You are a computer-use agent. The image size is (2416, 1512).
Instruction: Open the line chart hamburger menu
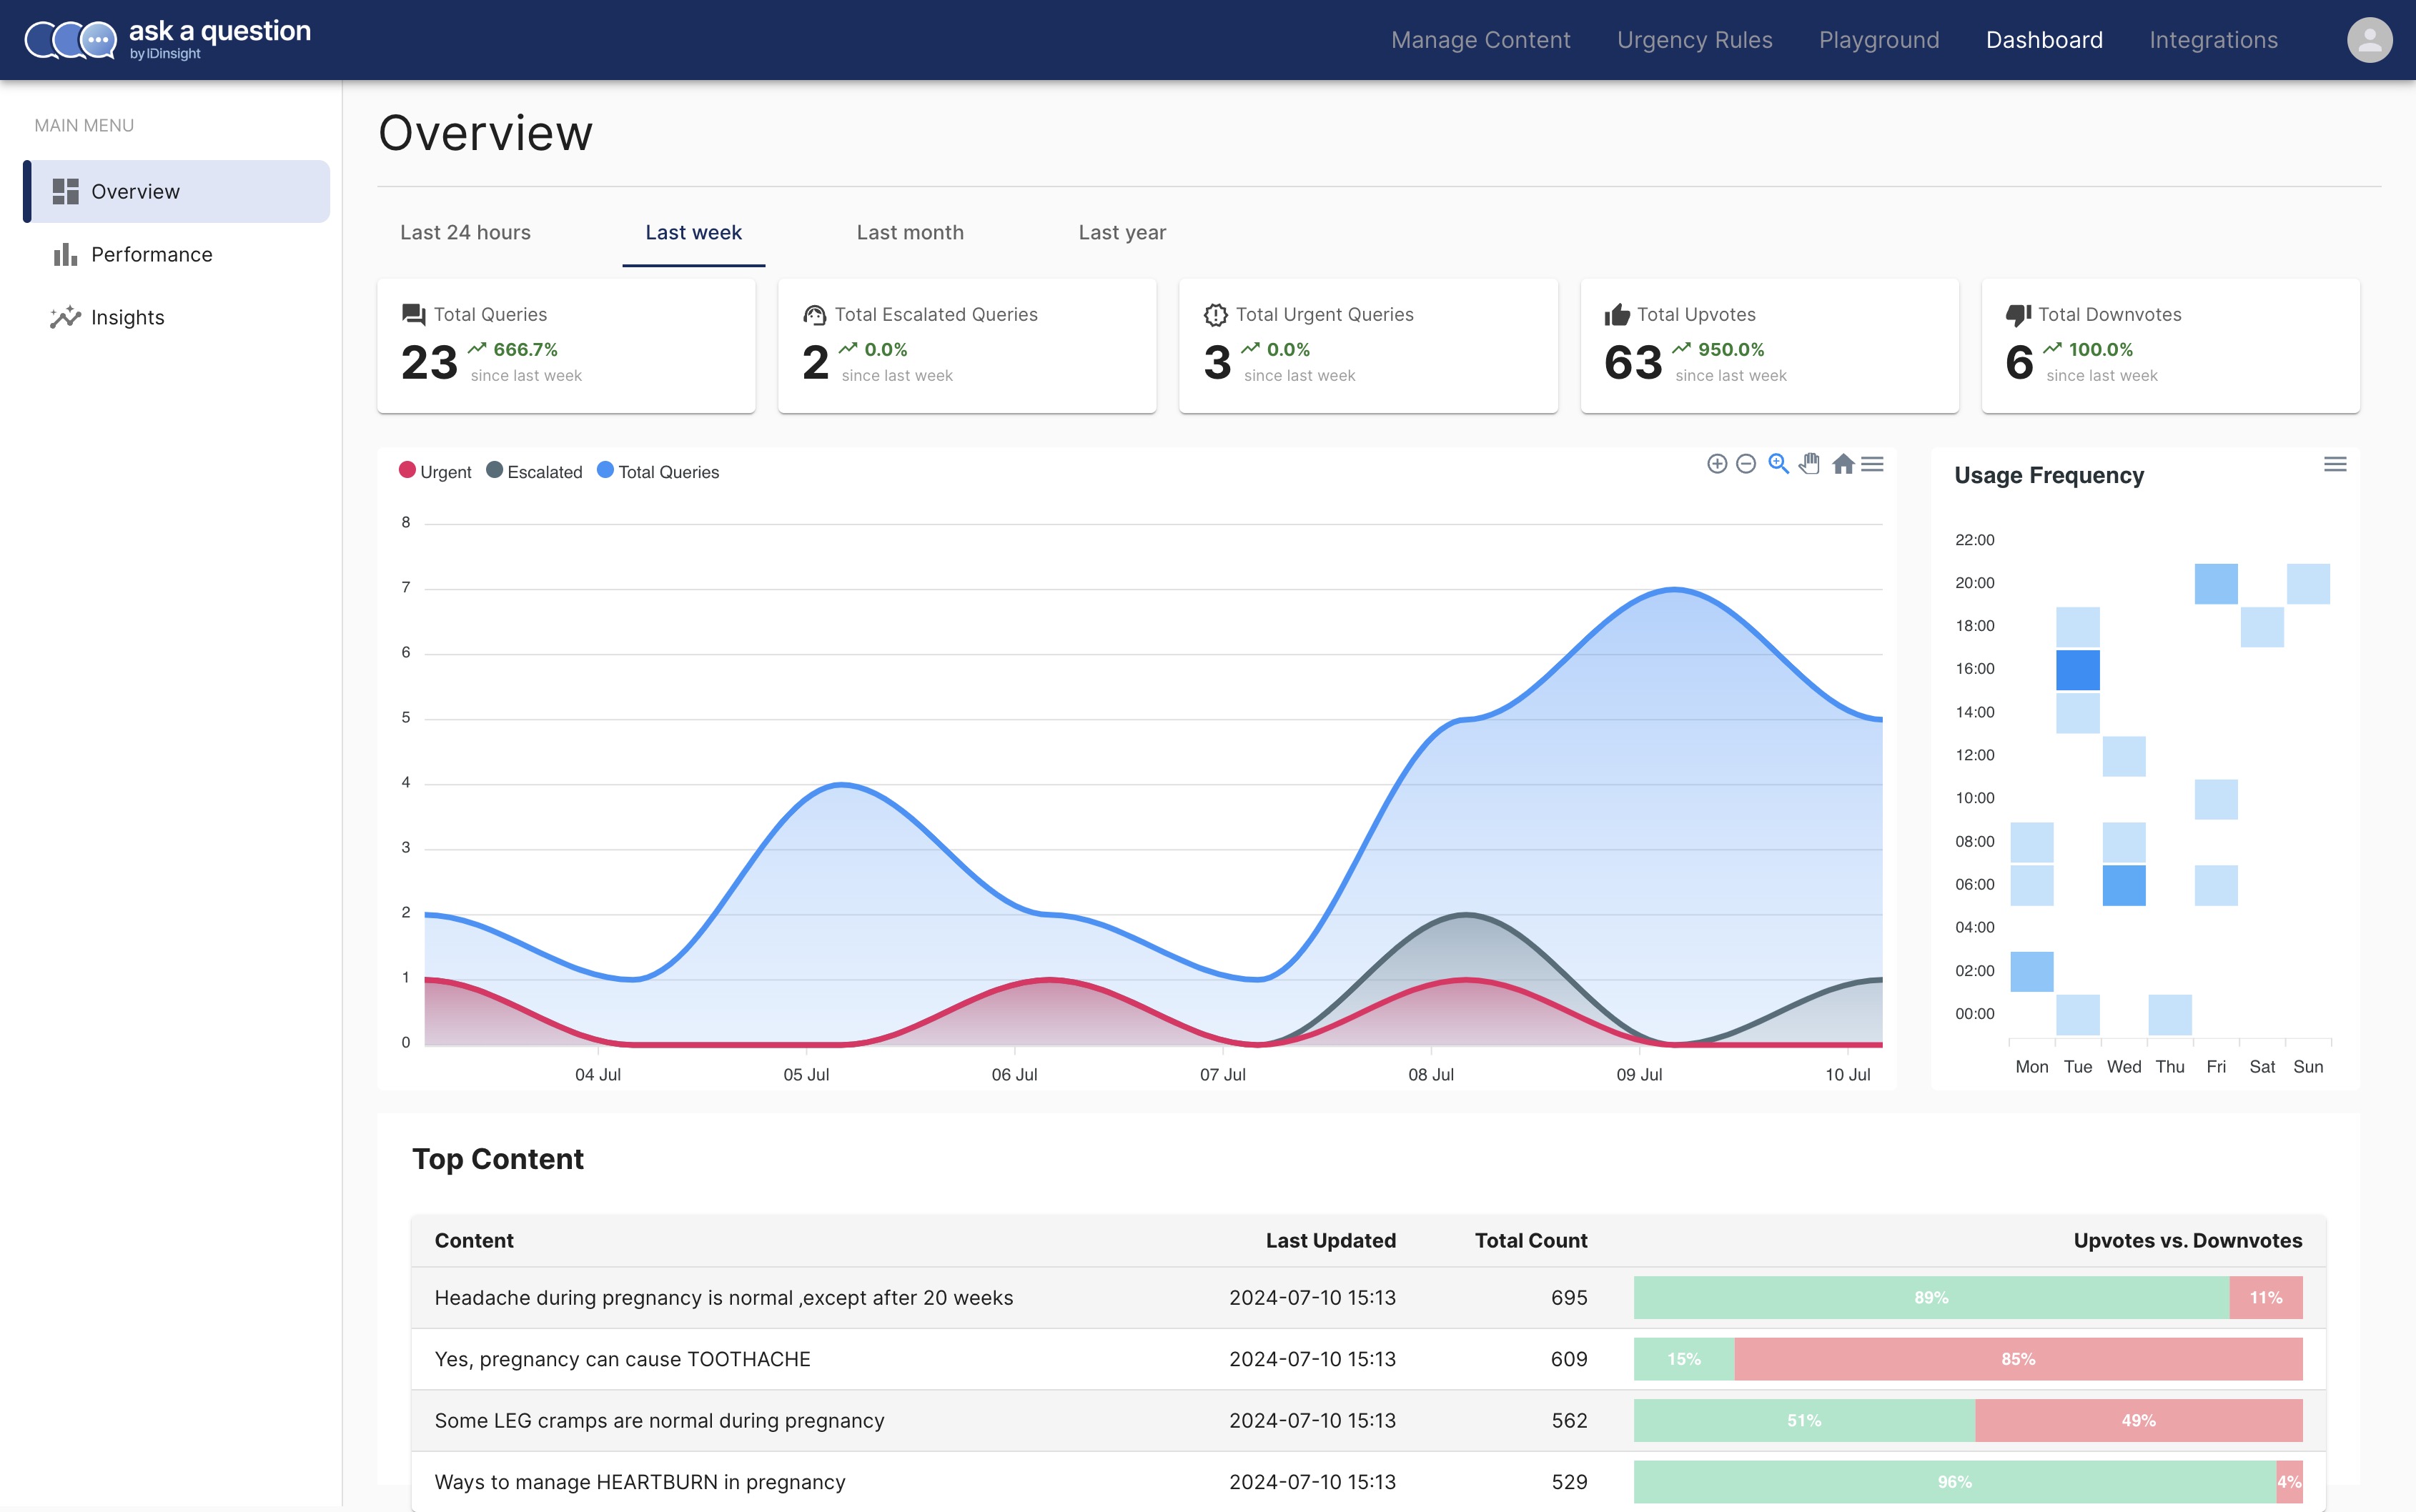[1873, 464]
